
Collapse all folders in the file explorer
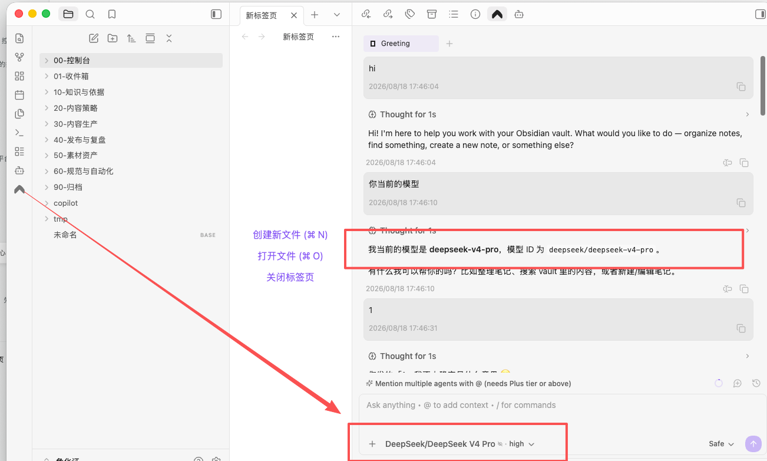pos(169,38)
